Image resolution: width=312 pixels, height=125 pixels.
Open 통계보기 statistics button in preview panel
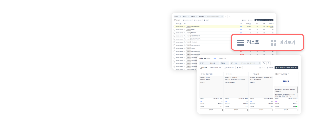tap(222, 58)
